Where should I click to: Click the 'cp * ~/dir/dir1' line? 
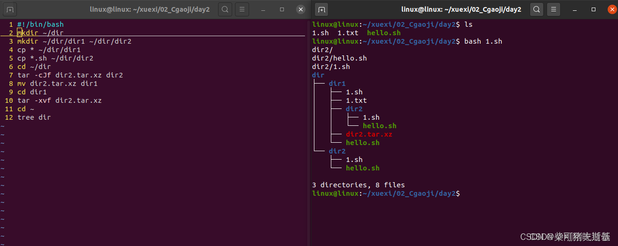click(x=49, y=50)
